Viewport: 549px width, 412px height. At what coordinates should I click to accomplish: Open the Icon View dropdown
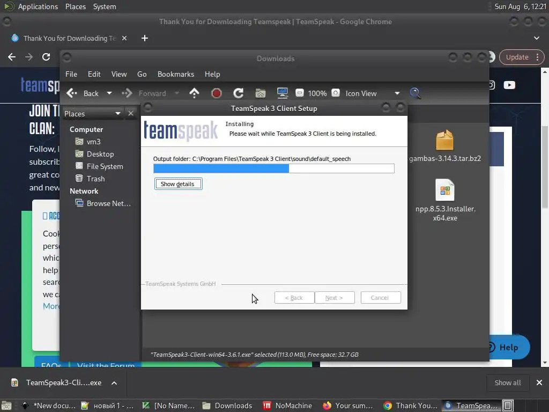click(373, 93)
